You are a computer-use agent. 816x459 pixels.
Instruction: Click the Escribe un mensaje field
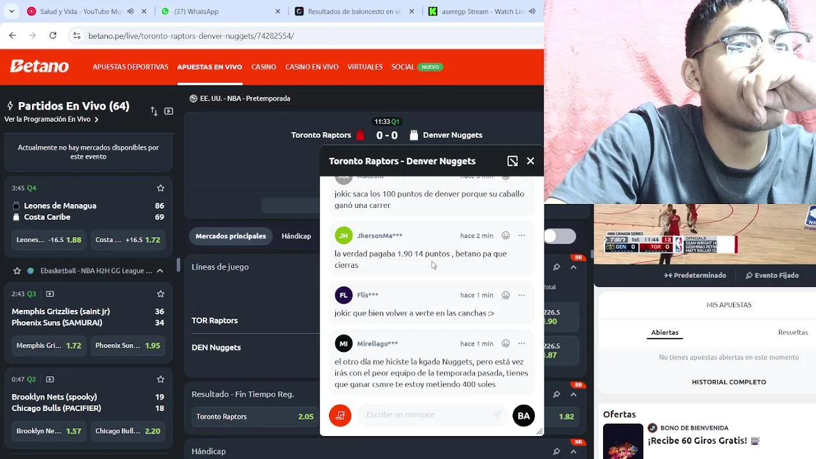pyautogui.click(x=432, y=415)
